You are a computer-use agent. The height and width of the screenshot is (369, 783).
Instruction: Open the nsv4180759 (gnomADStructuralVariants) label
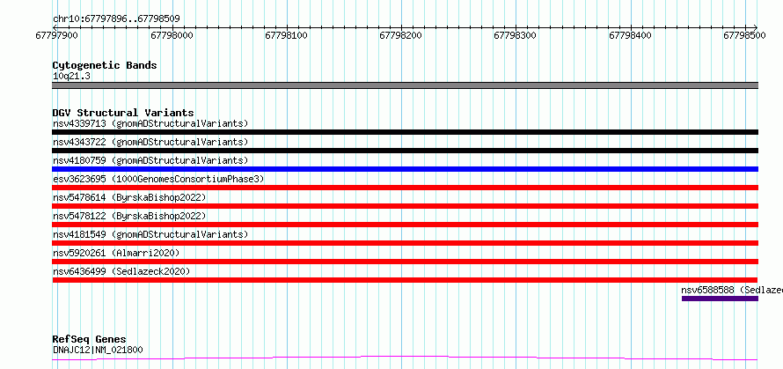click(150, 160)
